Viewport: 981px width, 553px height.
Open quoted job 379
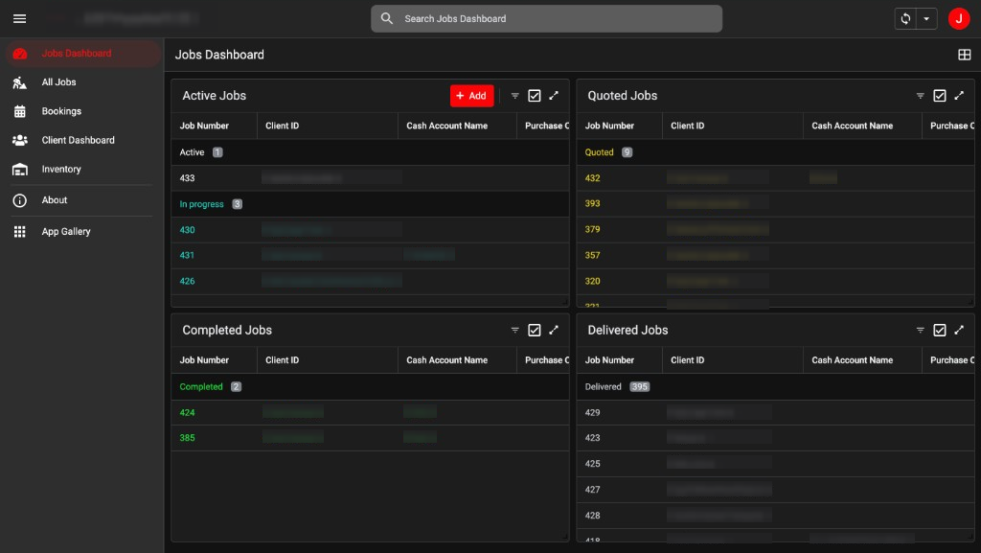pyautogui.click(x=775, y=230)
